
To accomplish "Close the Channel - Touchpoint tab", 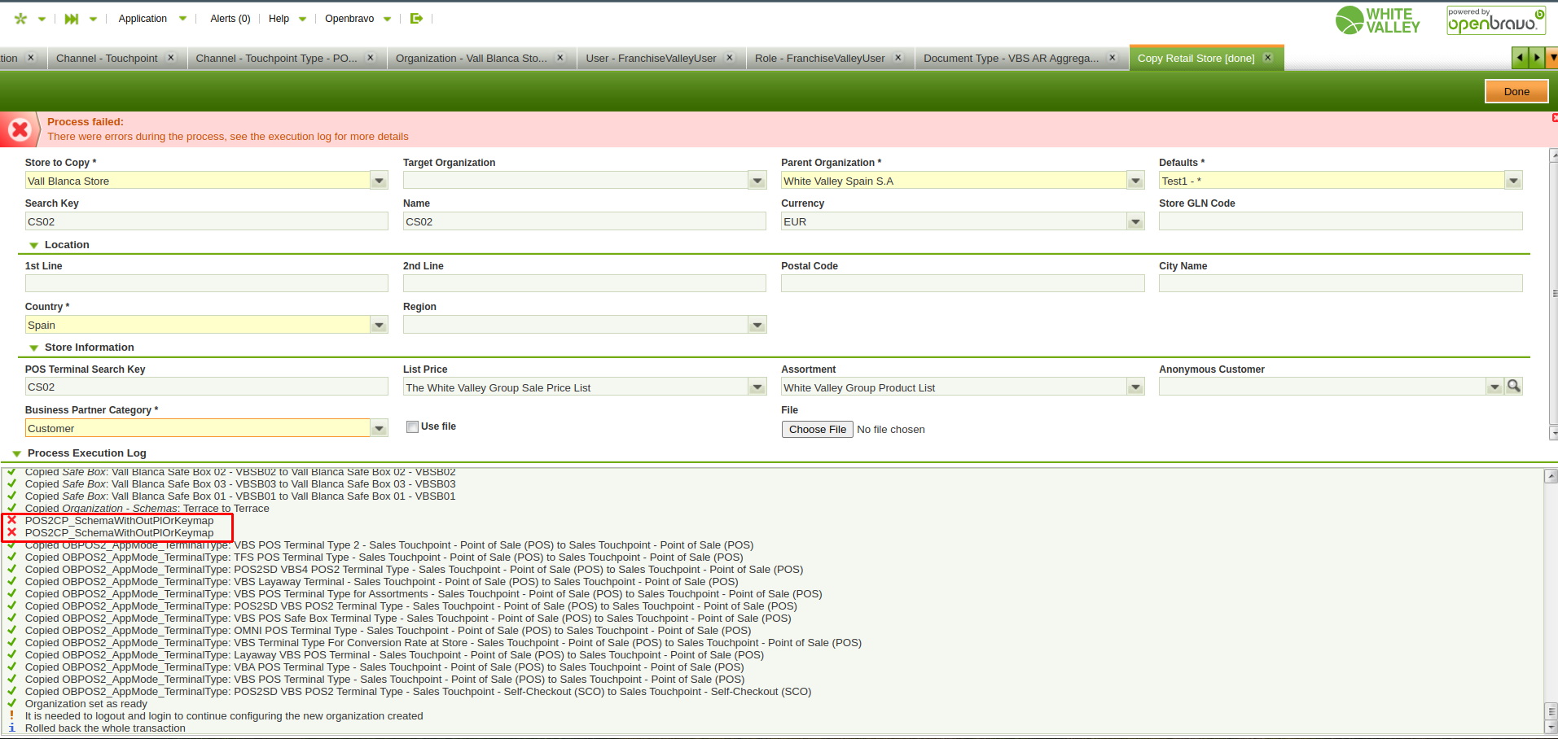I will coord(171,58).
